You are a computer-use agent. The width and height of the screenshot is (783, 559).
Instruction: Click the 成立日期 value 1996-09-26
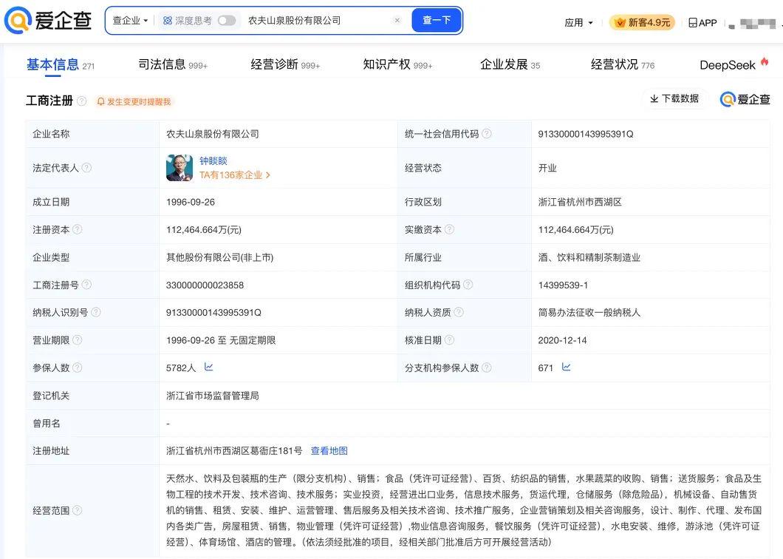click(191, 202)
